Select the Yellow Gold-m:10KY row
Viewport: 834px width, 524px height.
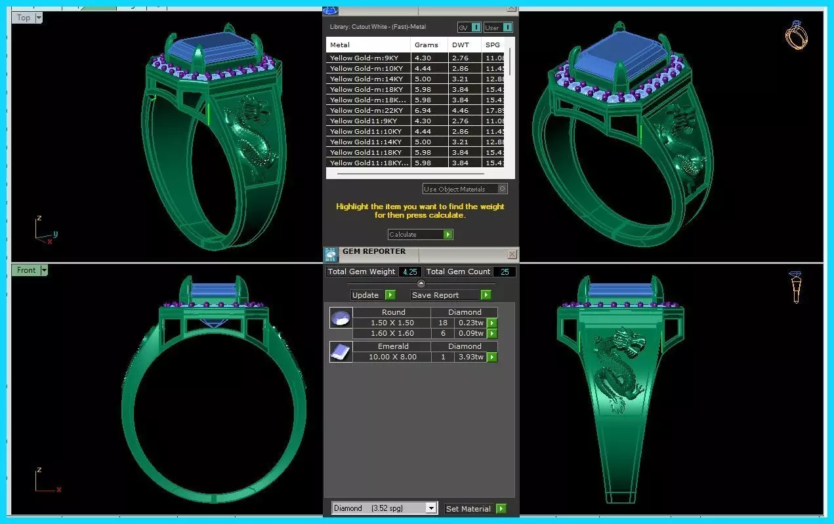415,68
